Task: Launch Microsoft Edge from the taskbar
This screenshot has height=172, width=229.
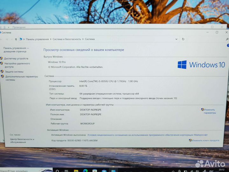Action: (85, 170)
